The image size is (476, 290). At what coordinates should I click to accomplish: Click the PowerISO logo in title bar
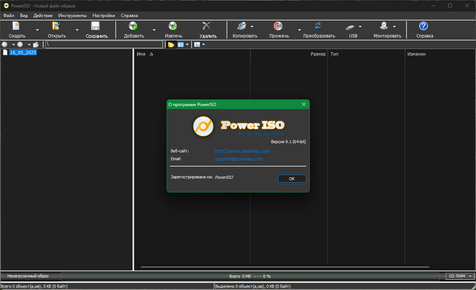point(6,6)
